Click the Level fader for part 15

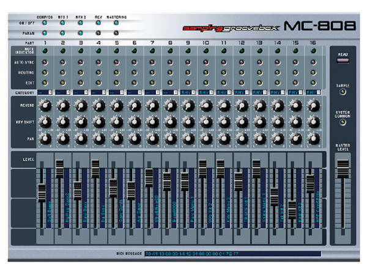tap(292, 210)
